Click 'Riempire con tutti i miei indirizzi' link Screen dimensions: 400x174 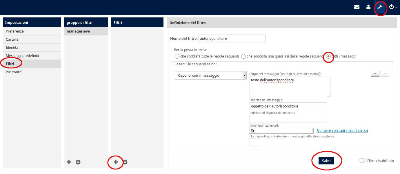coord(342,131)
